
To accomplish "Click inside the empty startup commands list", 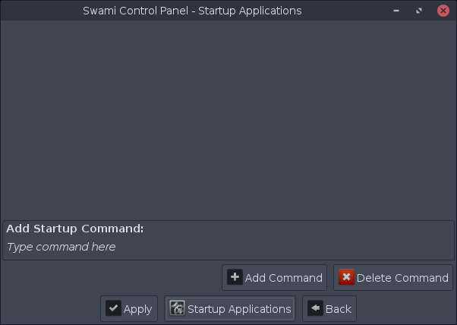I will point(228,120).
